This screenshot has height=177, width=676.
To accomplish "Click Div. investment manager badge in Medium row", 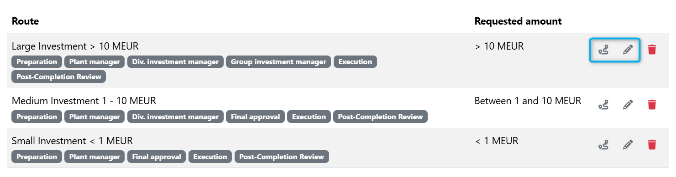I will (175, 116).
